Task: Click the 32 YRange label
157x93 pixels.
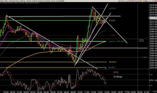Action: pos(118,77)
